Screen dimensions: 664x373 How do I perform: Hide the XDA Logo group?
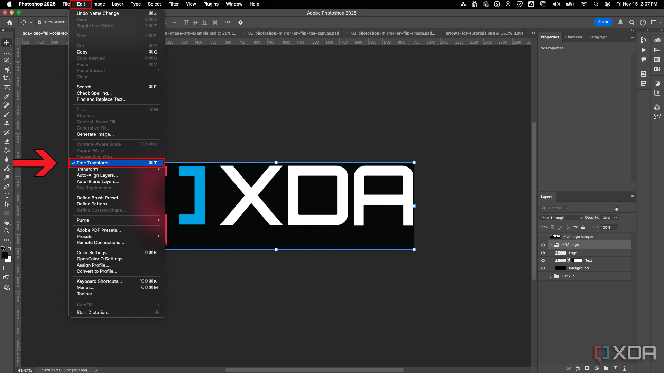click(x=543, y=245)
